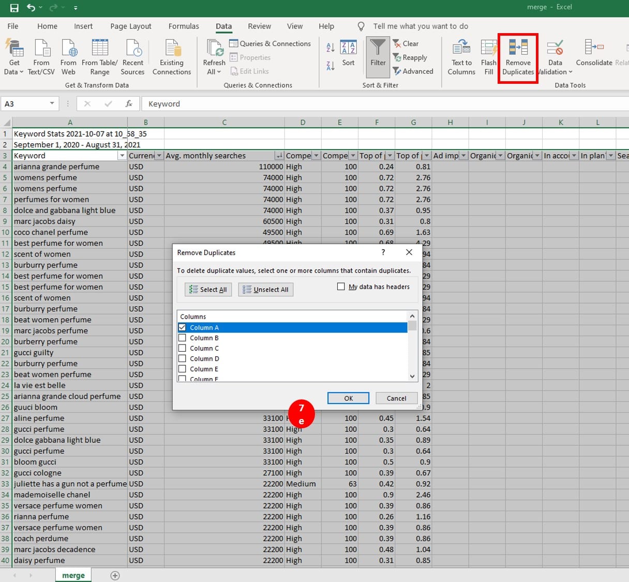Viewport: 629px width, 582px height.
Task: Check the Column E checkbox
Action: [182, 369]
